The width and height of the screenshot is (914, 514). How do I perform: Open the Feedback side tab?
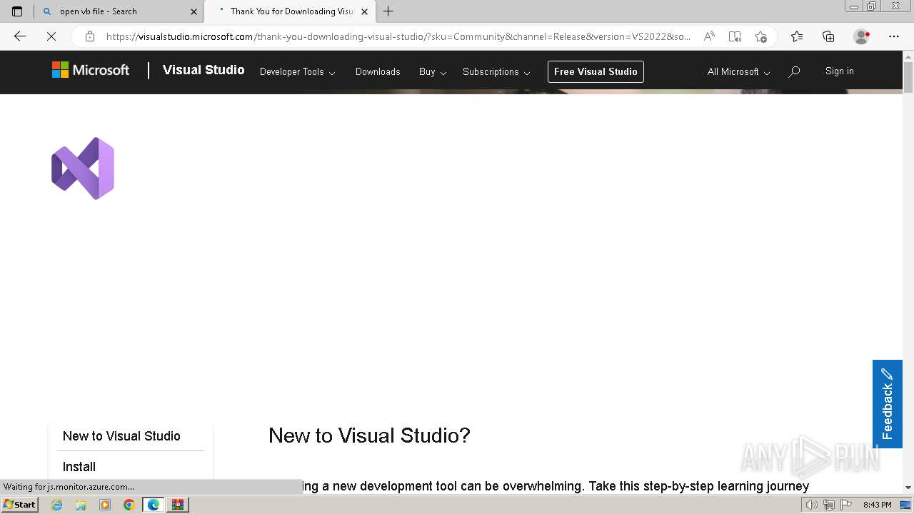pos(888,404)
